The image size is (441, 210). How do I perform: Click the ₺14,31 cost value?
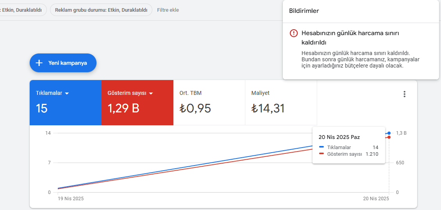[268, 109]
